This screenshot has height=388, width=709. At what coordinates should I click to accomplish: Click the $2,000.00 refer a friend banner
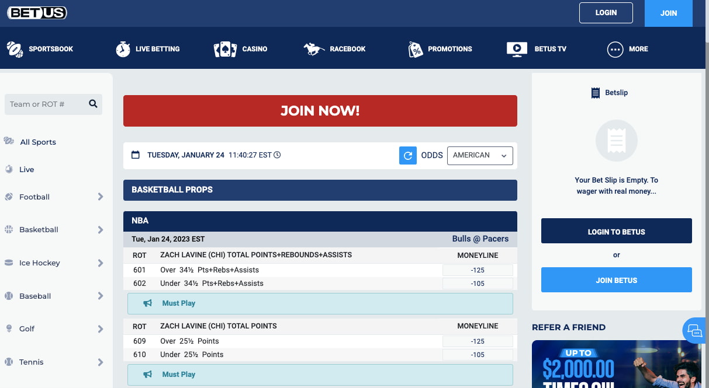coord(617,365)
